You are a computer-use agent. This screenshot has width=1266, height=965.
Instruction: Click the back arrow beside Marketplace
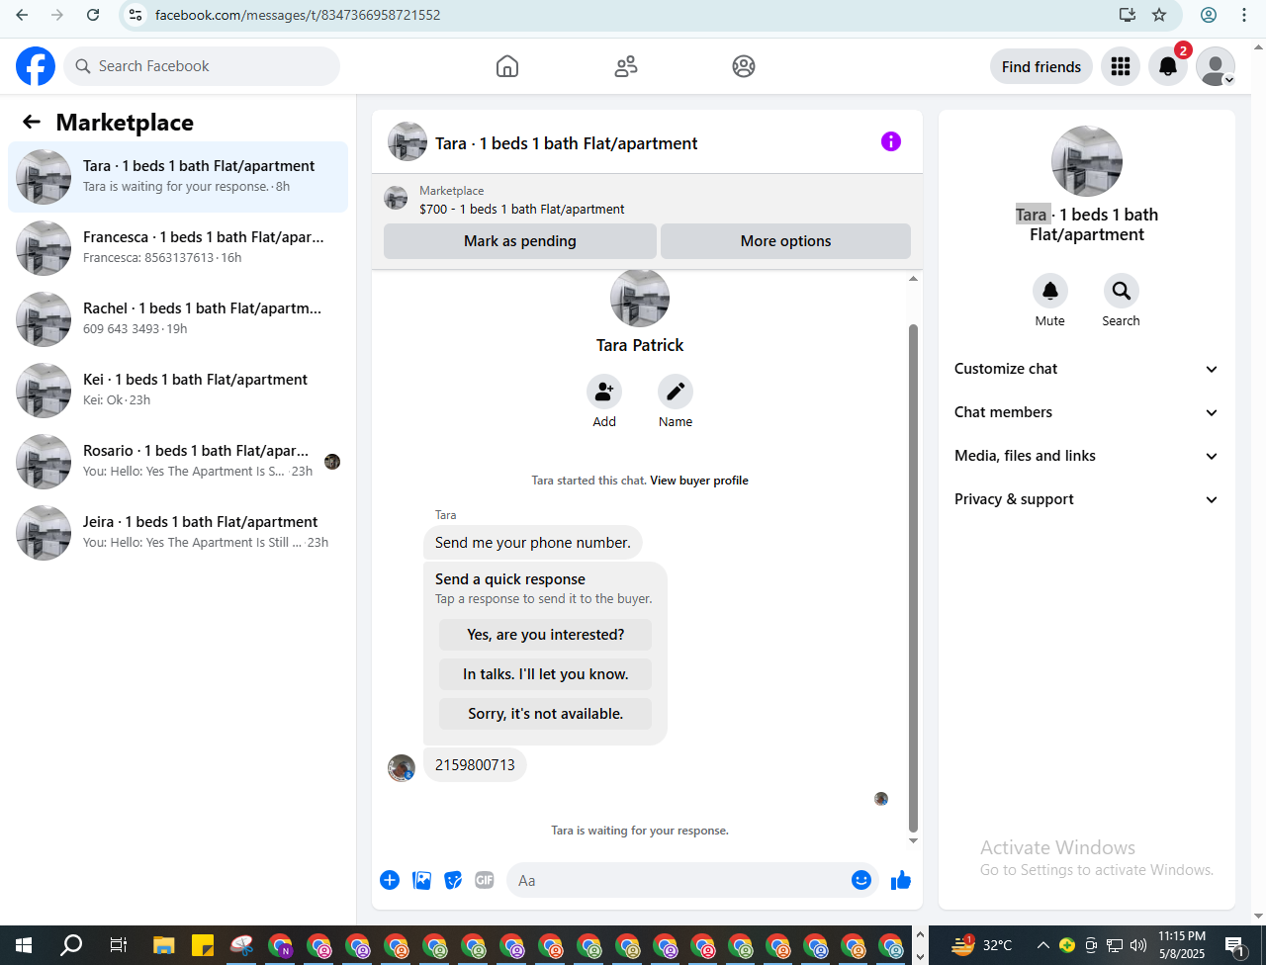32,122
